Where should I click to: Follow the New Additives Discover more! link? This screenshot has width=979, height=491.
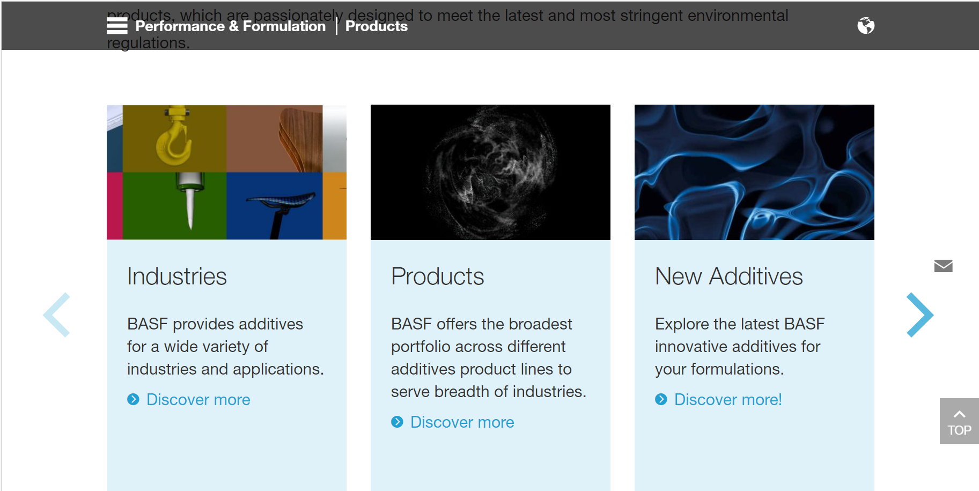point(728,399)
